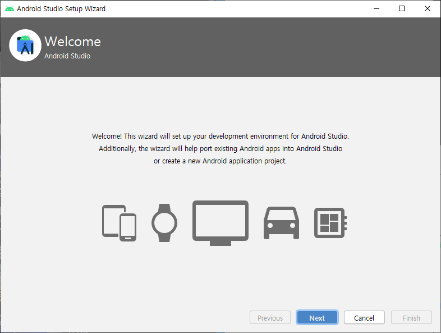441x333 pixels.
Task: Click the Cancel button
Action: click(364, 318)
